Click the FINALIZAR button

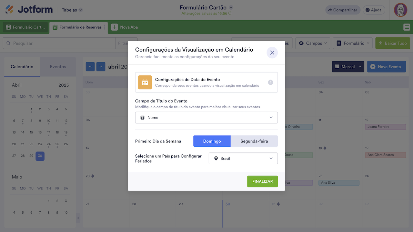coord(262,181)
